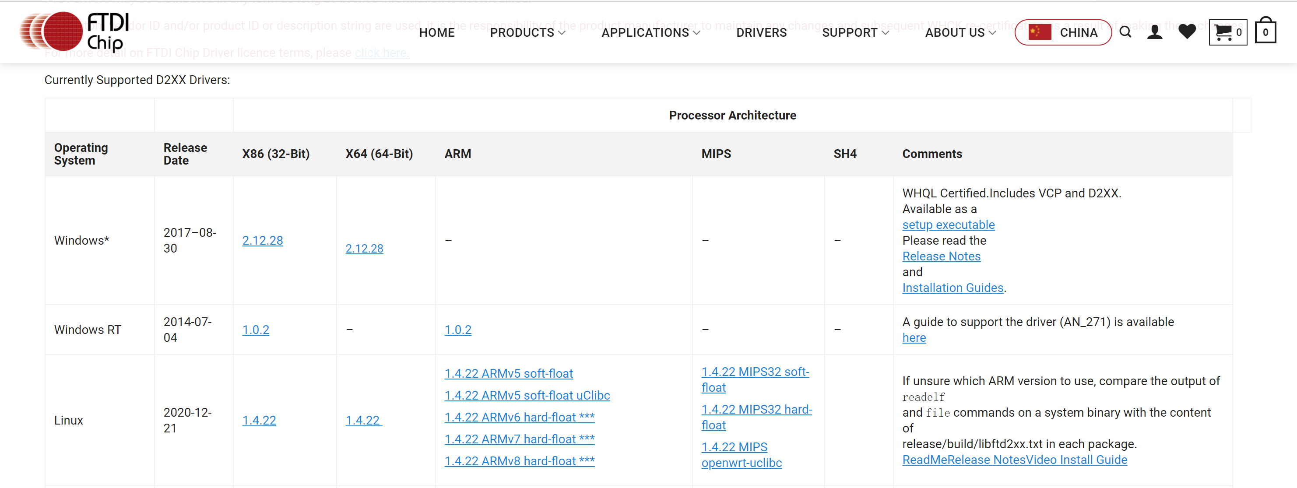Open the PRODUCTS menu

527,32
